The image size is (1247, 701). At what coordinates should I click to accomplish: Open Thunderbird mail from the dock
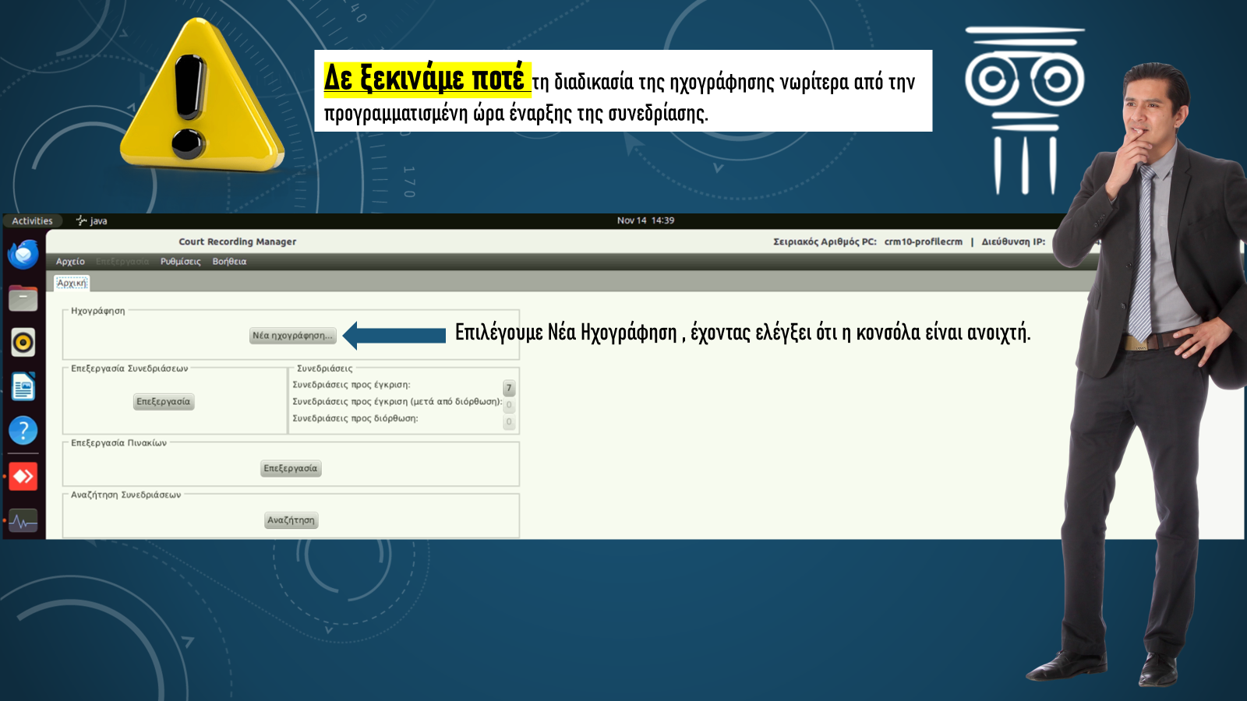[x=23, y=254]
